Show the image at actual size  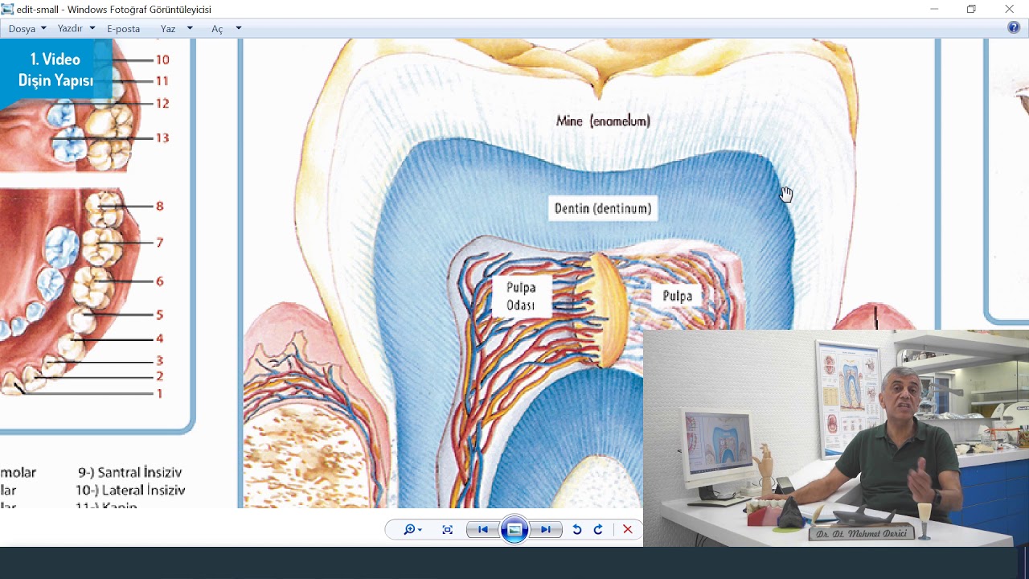pyautogui.click(x=448, y=529)
